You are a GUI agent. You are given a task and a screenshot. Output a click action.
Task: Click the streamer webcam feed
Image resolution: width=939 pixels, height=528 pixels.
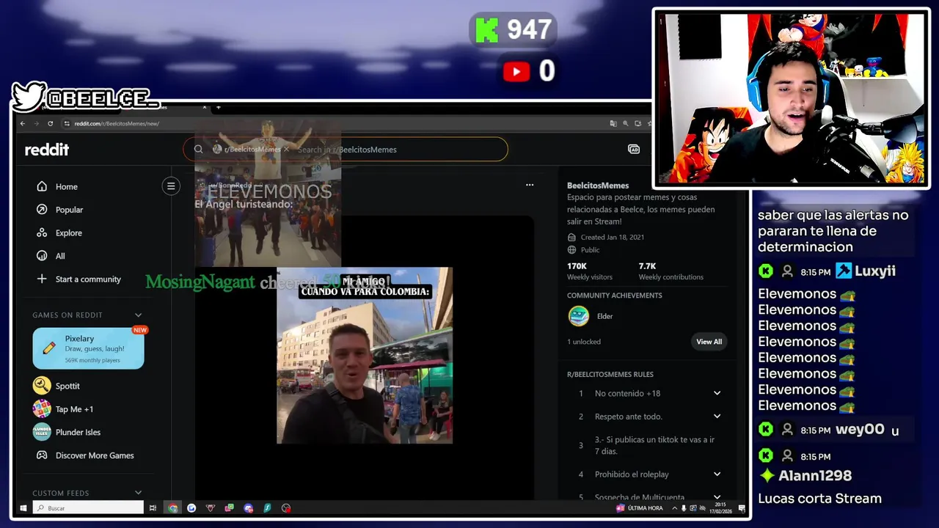[792, 98]
